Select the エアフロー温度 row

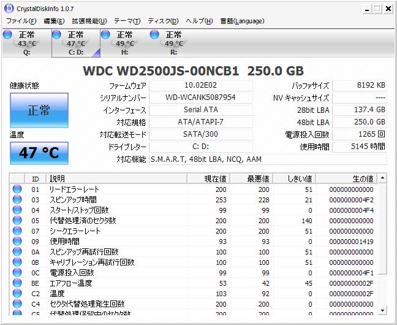pyautogui.click(x=194, y=283)
